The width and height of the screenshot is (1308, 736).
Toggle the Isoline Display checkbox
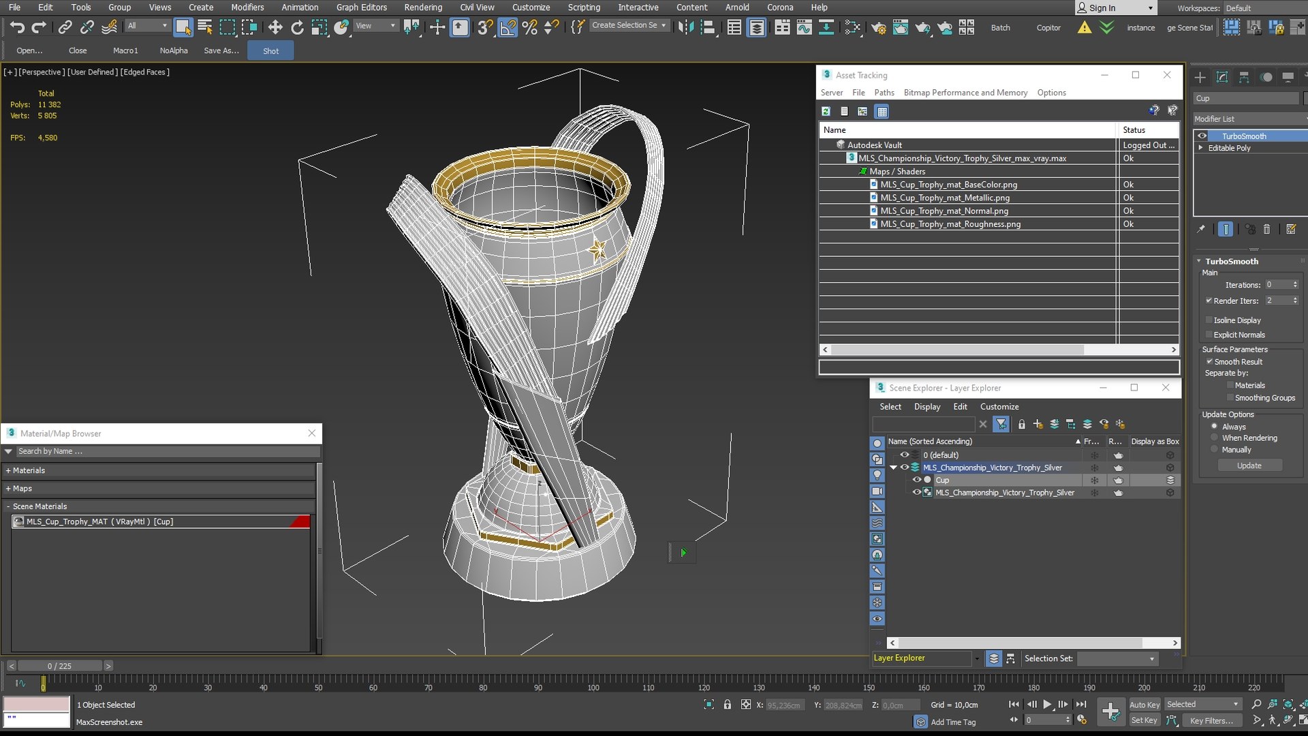pos(1209,320)
